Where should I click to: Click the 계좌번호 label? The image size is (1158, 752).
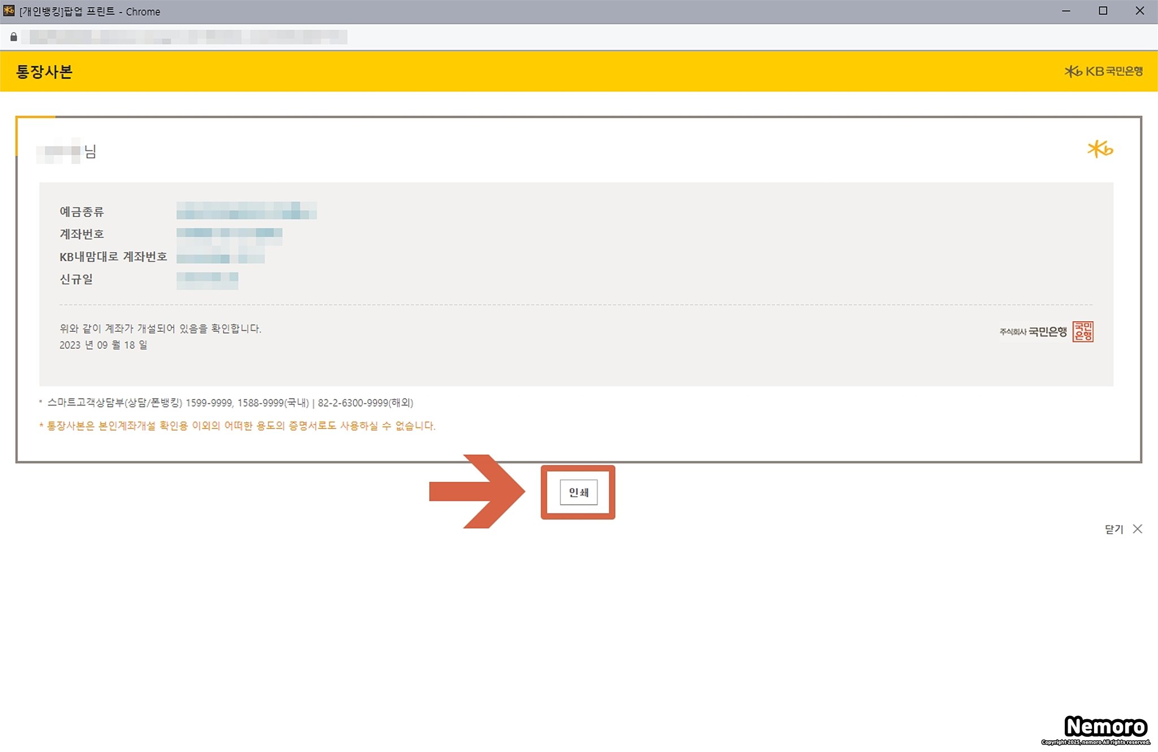[82, 234]
